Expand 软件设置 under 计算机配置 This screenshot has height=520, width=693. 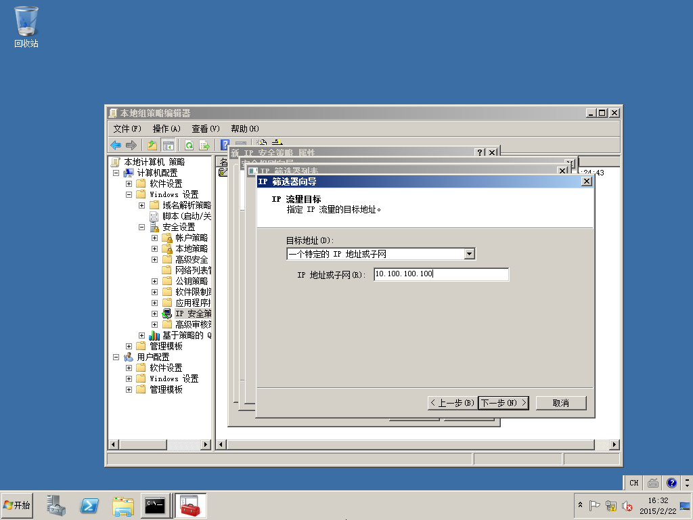tap(129, 184)
